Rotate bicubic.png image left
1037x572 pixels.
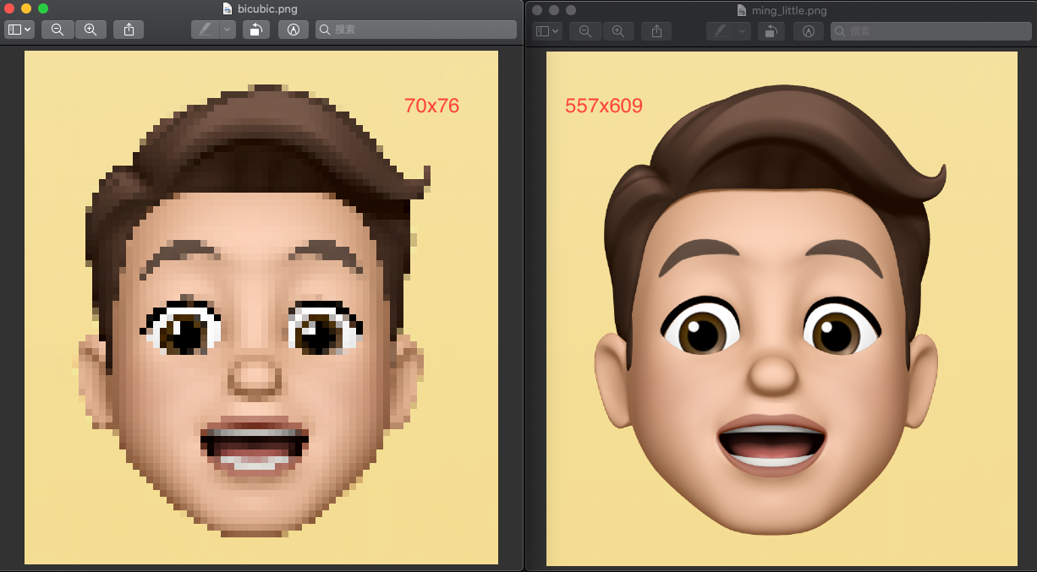(x=256, y=30)
